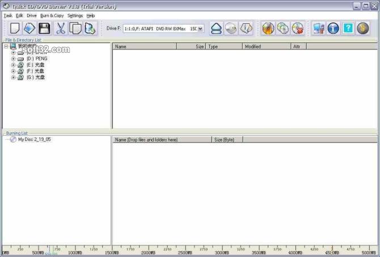Click the Eject drive icon
Viewport: 380px width, 257px height.
point(216,28)
